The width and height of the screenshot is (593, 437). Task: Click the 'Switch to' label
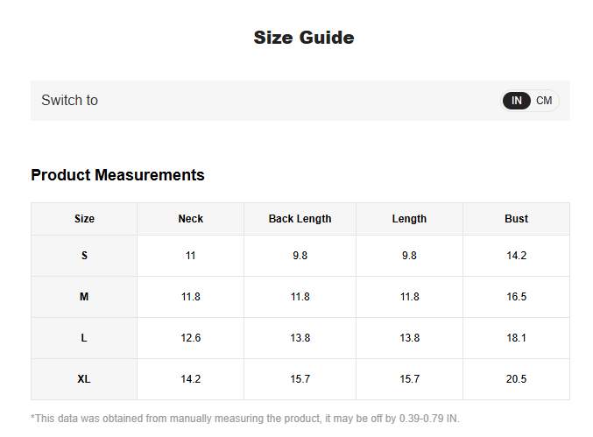click(70, 101)
